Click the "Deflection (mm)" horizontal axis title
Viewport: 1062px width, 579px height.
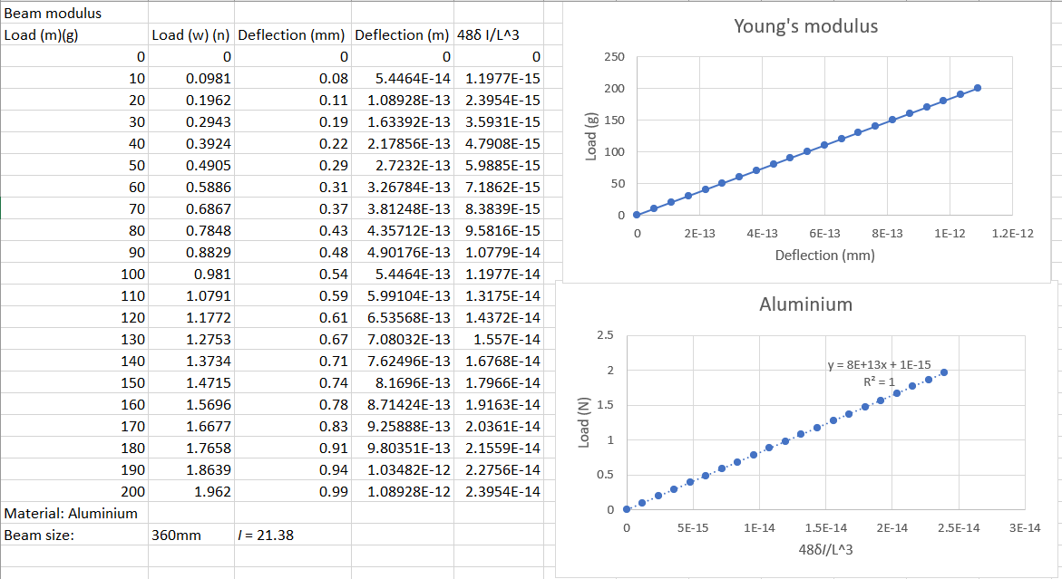825,256
